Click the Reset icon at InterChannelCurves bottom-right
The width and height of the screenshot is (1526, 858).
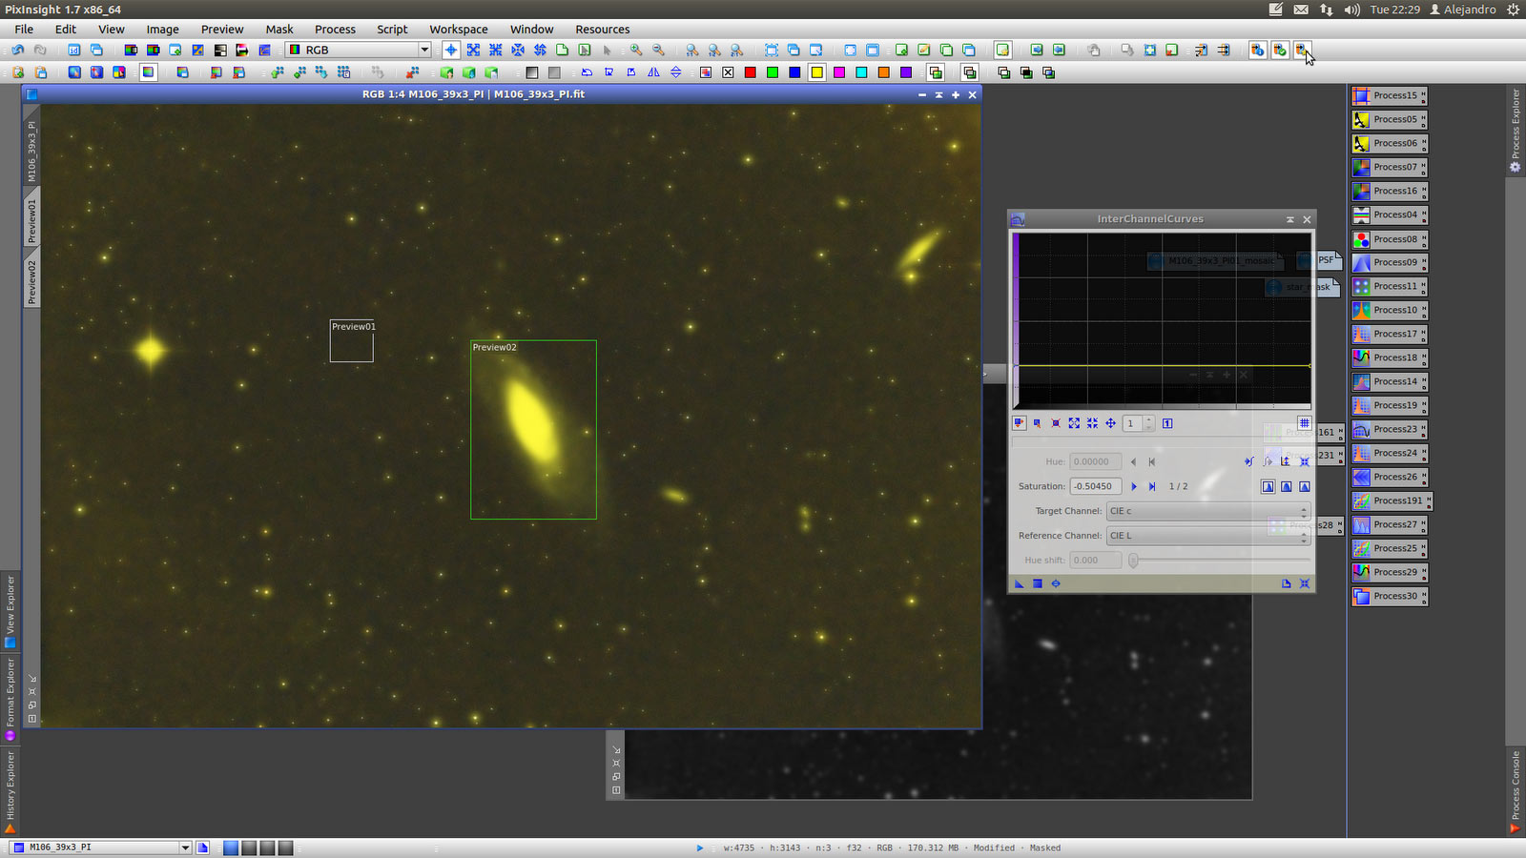tap(1305, 583)
